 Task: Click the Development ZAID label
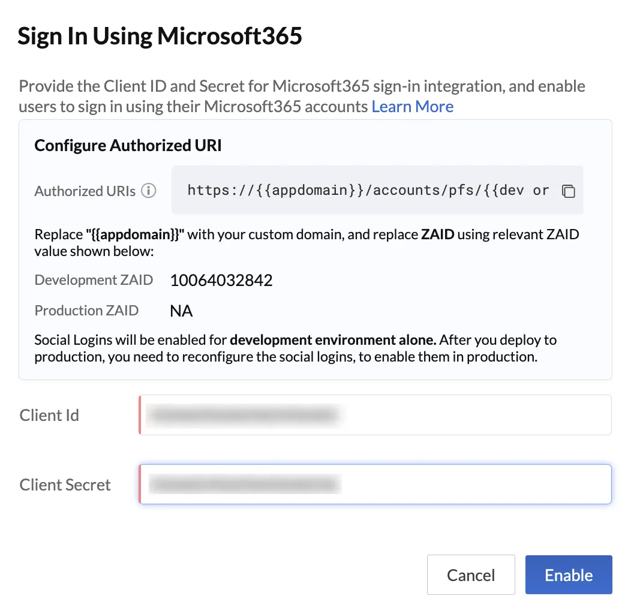coord(94,279)
